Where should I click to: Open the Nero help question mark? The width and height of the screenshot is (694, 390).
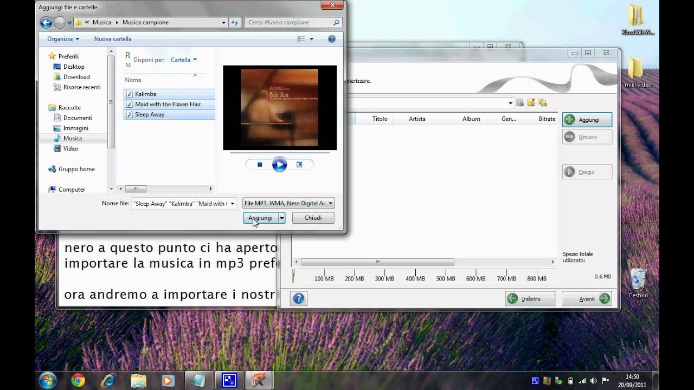(x=299, y=298)
